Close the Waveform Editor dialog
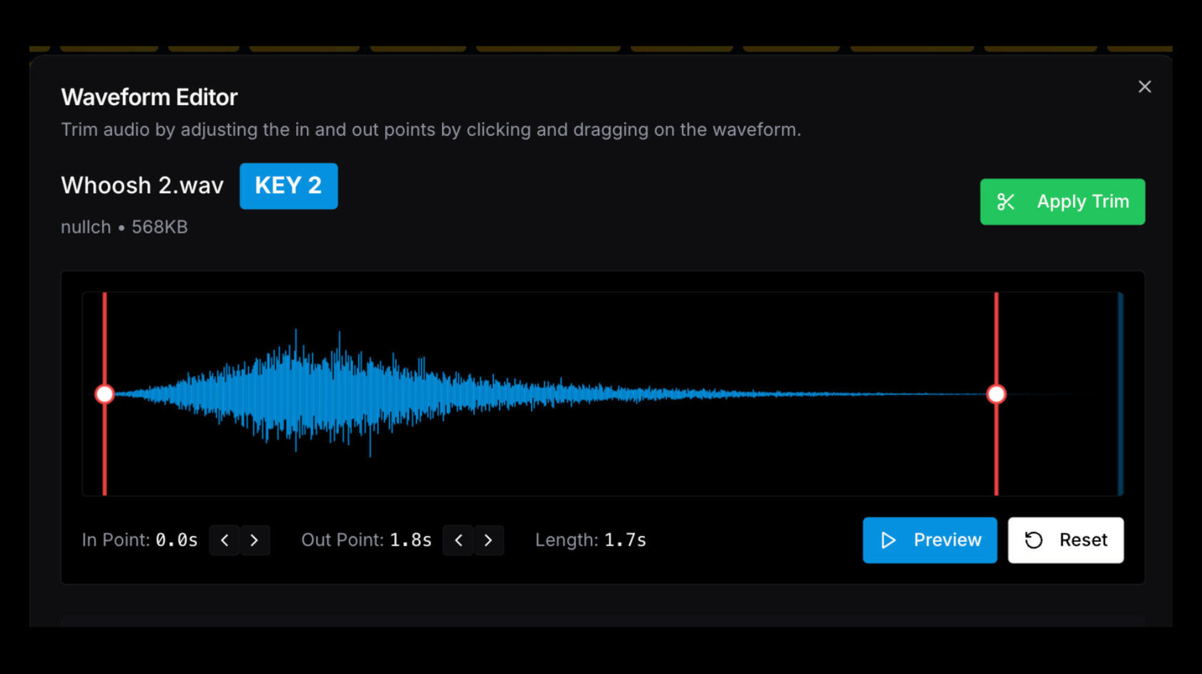Screen dimensions: 1202x674 tap(1144, 87)
